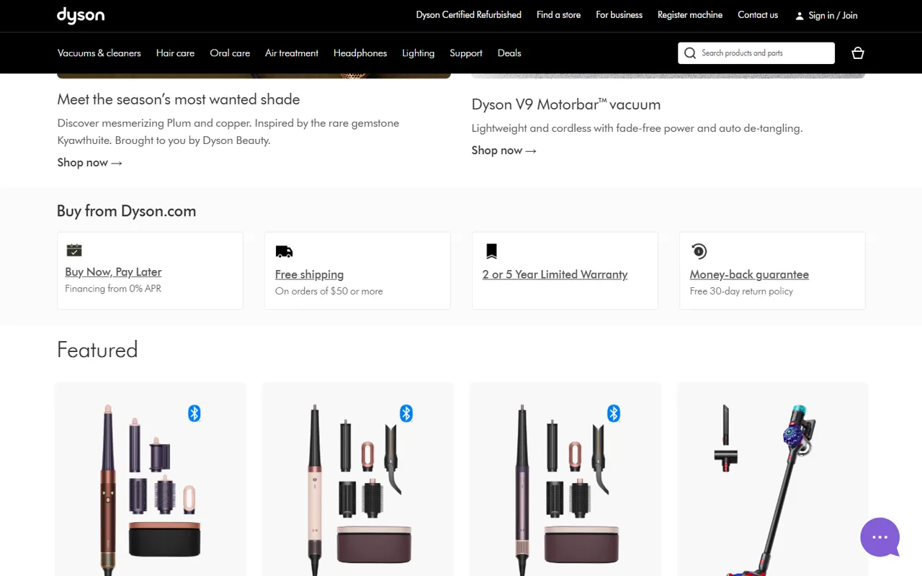Open the purple chat bubble
This screenshot has width=922, height=576.
pyautogui.click(x=880, y=537)
